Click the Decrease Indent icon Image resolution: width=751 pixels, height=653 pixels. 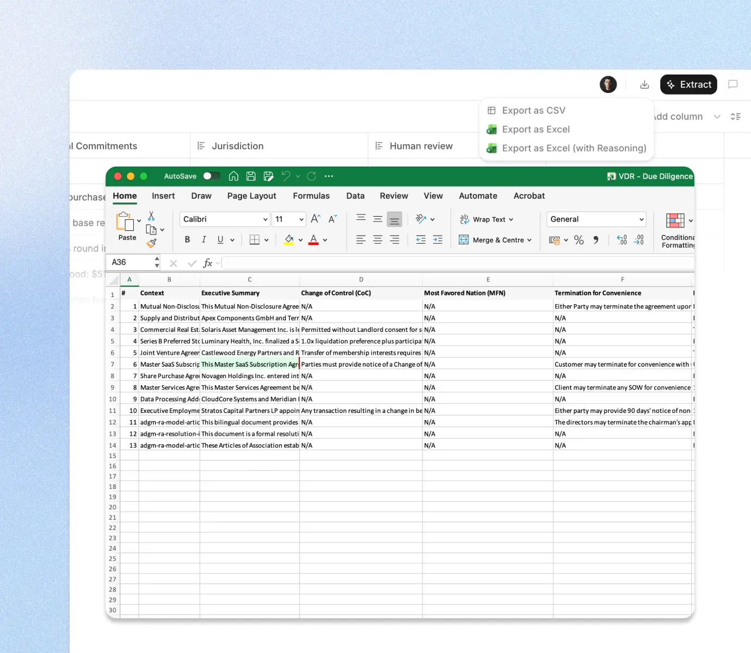(x=421, y=239)
